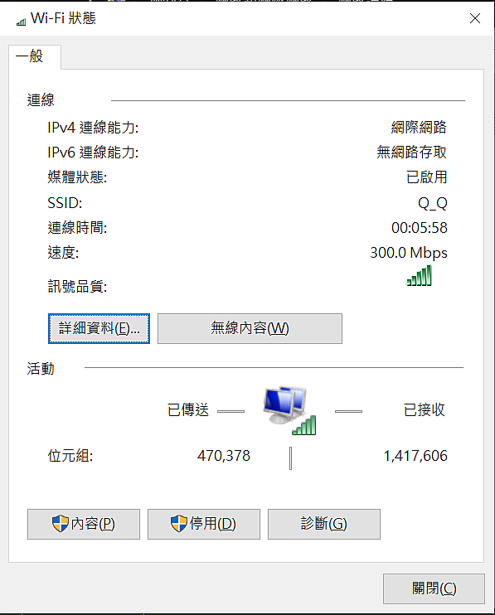Image resolution: width=495 pixels, height=615 pixels.
Task: Click the shield icon on 停用(D) button
Action: (x=179, y=524)
